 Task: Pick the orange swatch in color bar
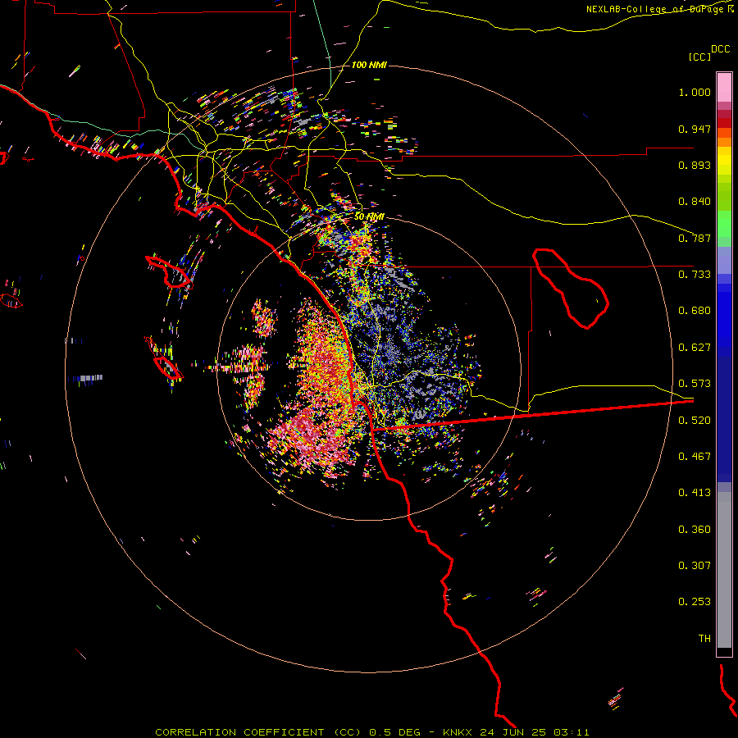[724, 142]
